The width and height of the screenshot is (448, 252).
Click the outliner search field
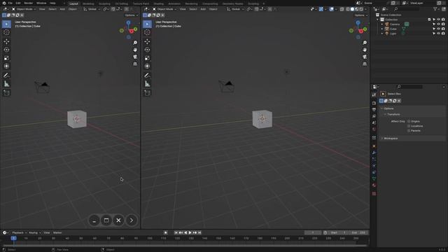click(407, 9)
